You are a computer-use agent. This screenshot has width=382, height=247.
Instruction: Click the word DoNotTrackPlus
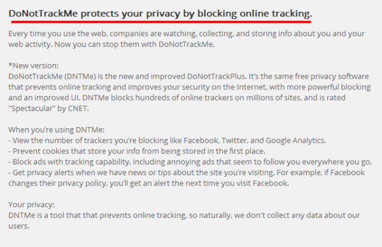tap(216, 76)
